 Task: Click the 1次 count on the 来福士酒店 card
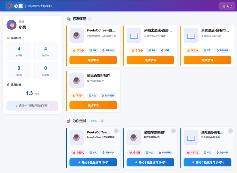(x=152, y=50)
